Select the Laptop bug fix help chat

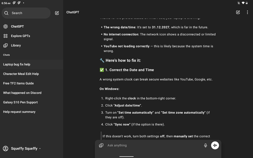pyautogui.click(x=31, y=65)
